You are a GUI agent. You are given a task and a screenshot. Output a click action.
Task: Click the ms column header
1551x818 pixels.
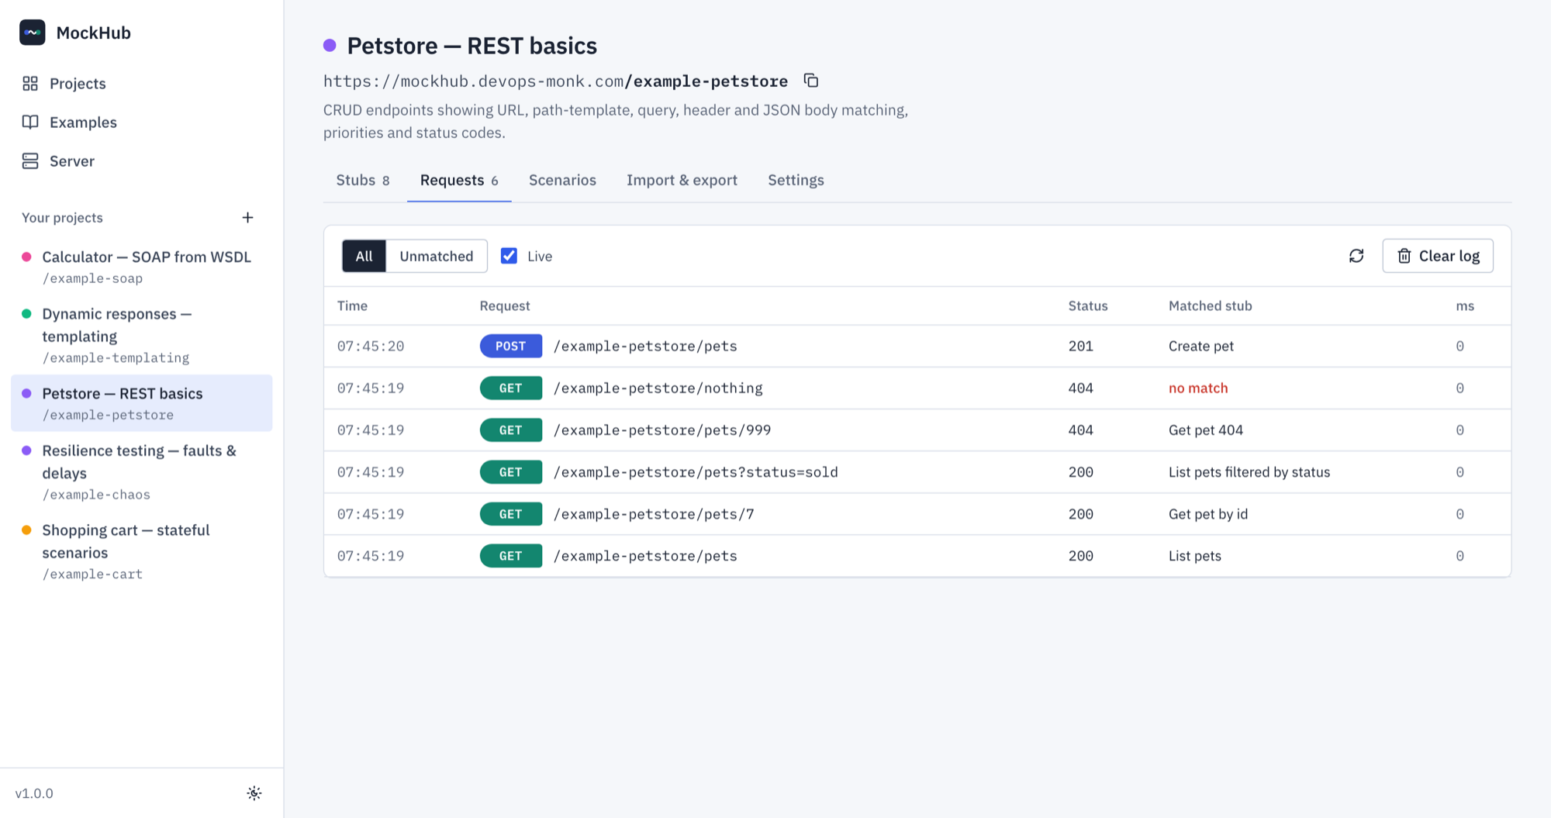[1464, 305]
